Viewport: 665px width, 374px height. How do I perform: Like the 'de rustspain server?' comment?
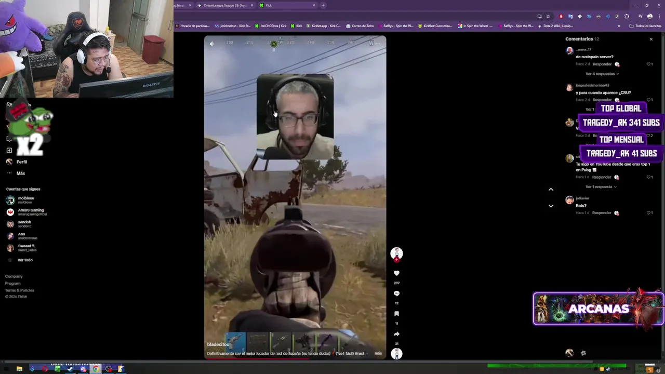[x=649, y=64]
